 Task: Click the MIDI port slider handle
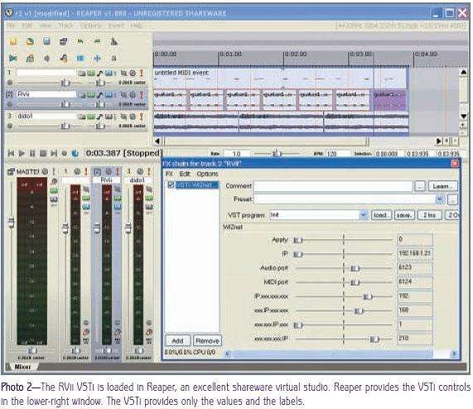tap(355, 282)
